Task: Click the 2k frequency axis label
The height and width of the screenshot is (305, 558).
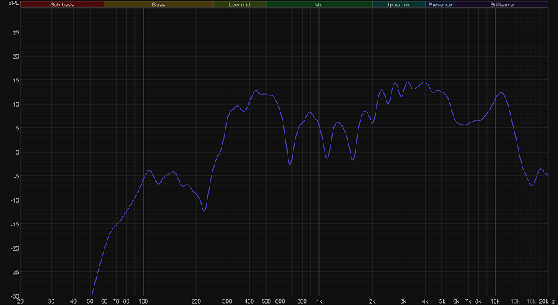Action: [x=372, y=301]
